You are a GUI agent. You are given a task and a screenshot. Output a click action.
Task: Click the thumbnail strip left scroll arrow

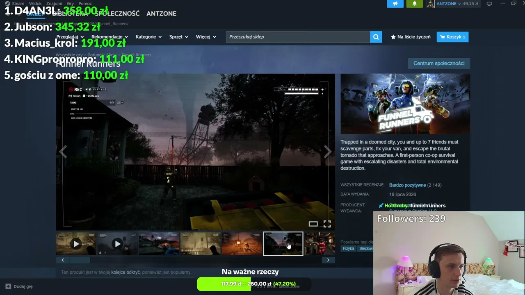coord(62,260)
